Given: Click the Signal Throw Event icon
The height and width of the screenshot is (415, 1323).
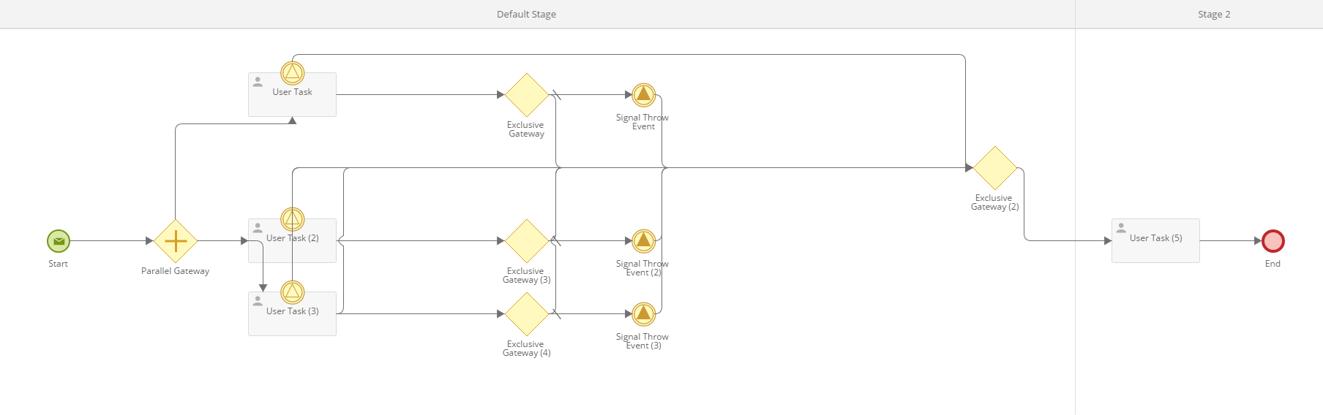Looking at the screenshot, I should point(644,94).
